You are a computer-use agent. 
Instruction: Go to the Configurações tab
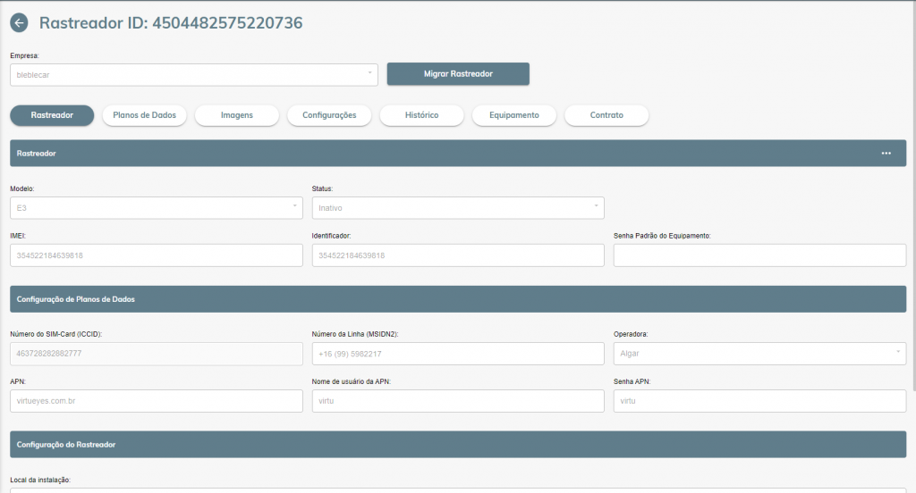click(329, 115)
